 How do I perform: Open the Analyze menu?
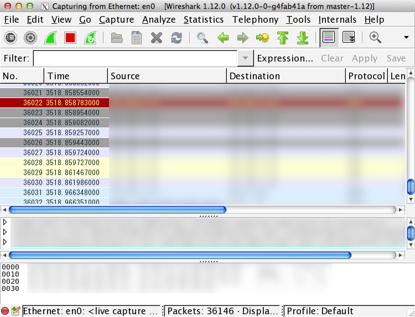pos(159,19)
